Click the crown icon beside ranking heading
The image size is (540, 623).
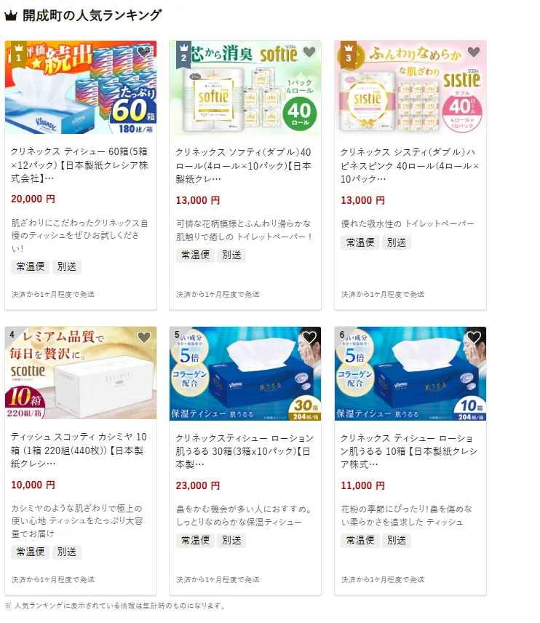[x=11, y=16]
